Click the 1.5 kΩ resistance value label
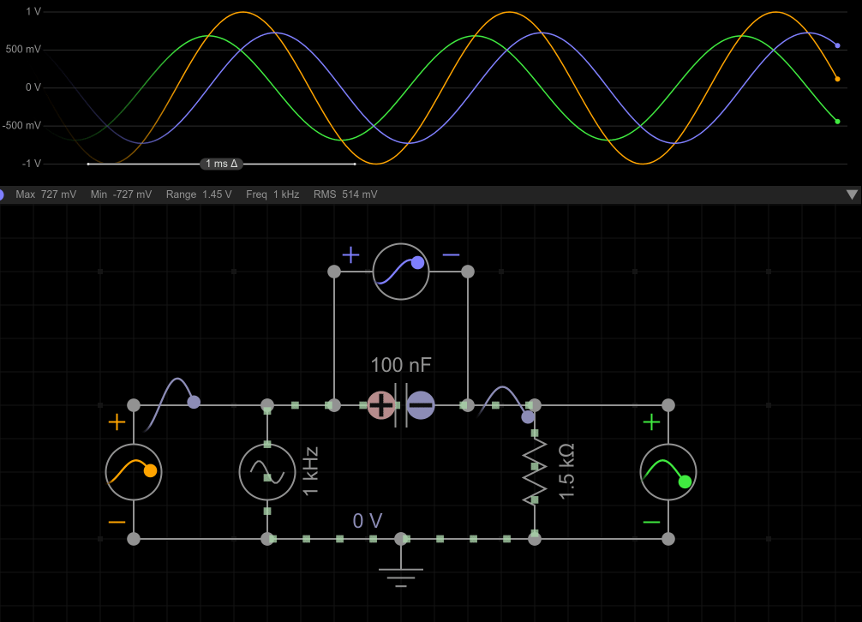 pos(566,471)
